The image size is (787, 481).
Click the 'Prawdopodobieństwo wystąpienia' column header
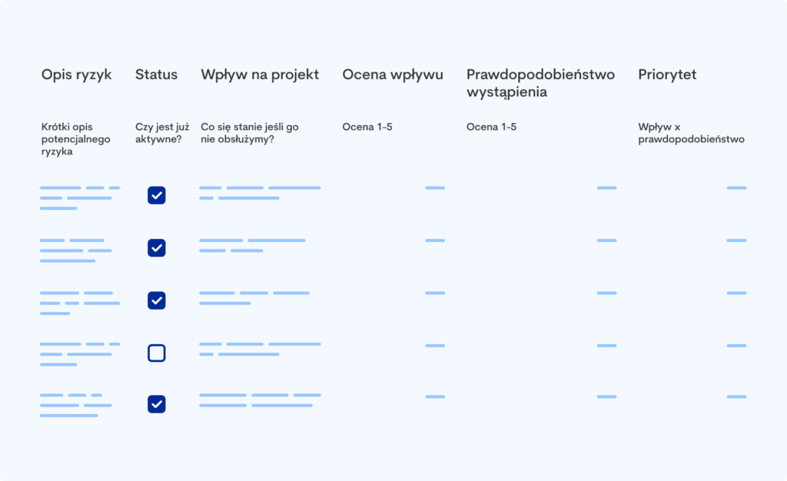click(540, 83)
